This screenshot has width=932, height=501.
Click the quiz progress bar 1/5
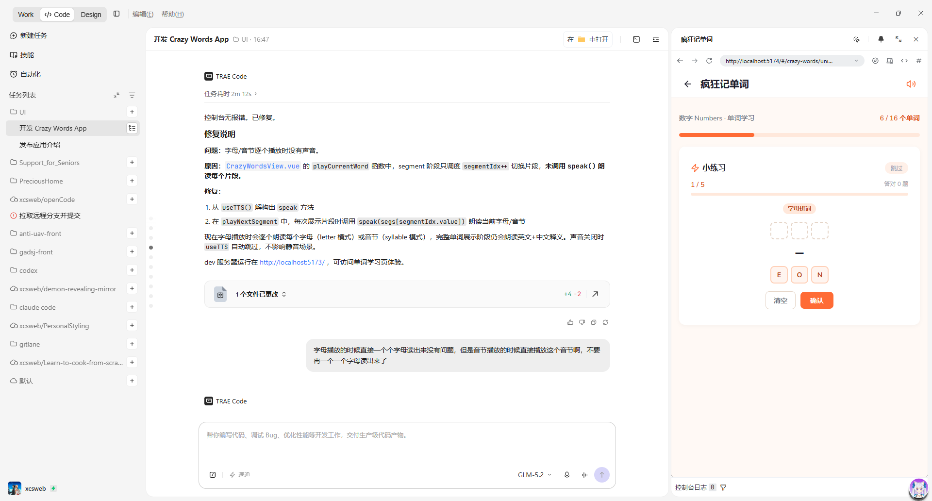(799, 194)
